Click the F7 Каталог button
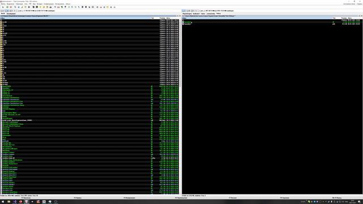 pyautogui.click(x=233, y=198)
